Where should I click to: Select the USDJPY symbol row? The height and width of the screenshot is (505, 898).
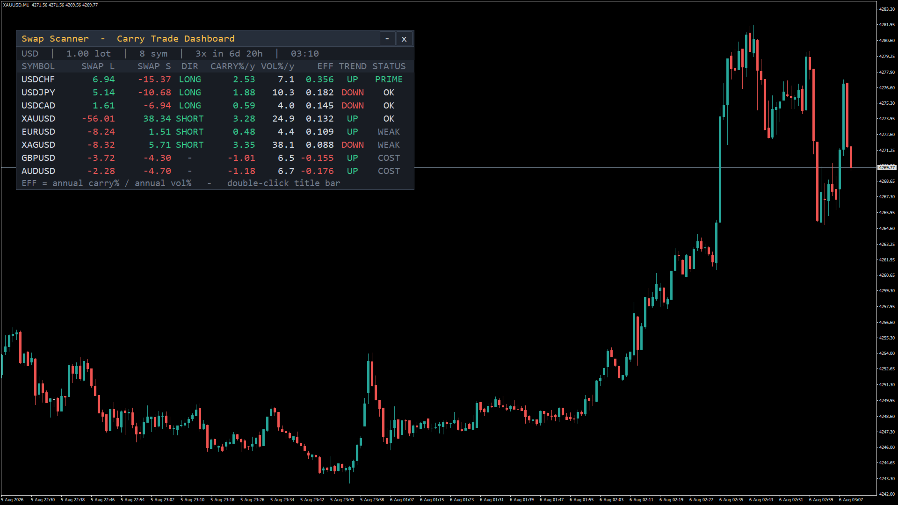click(215, 93)
